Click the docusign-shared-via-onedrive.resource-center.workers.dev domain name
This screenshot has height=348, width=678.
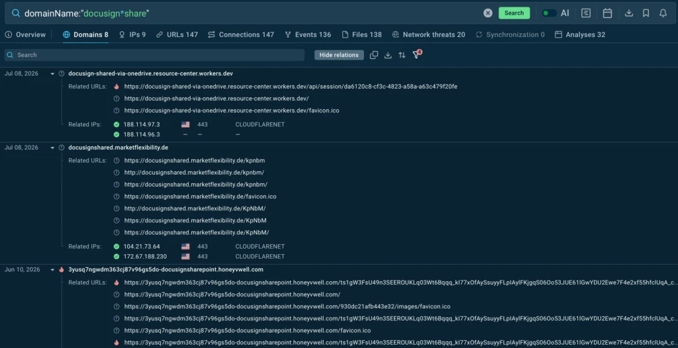pos(150,73)
